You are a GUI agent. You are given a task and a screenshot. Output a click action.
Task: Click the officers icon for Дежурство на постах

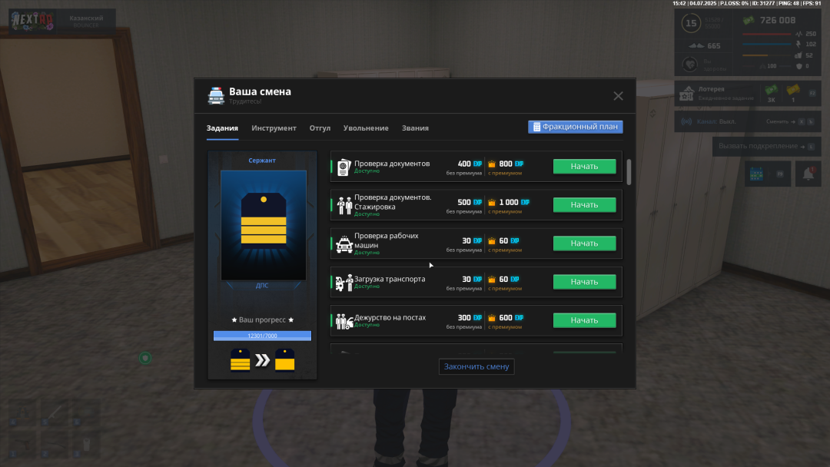(x=344, y=321)
